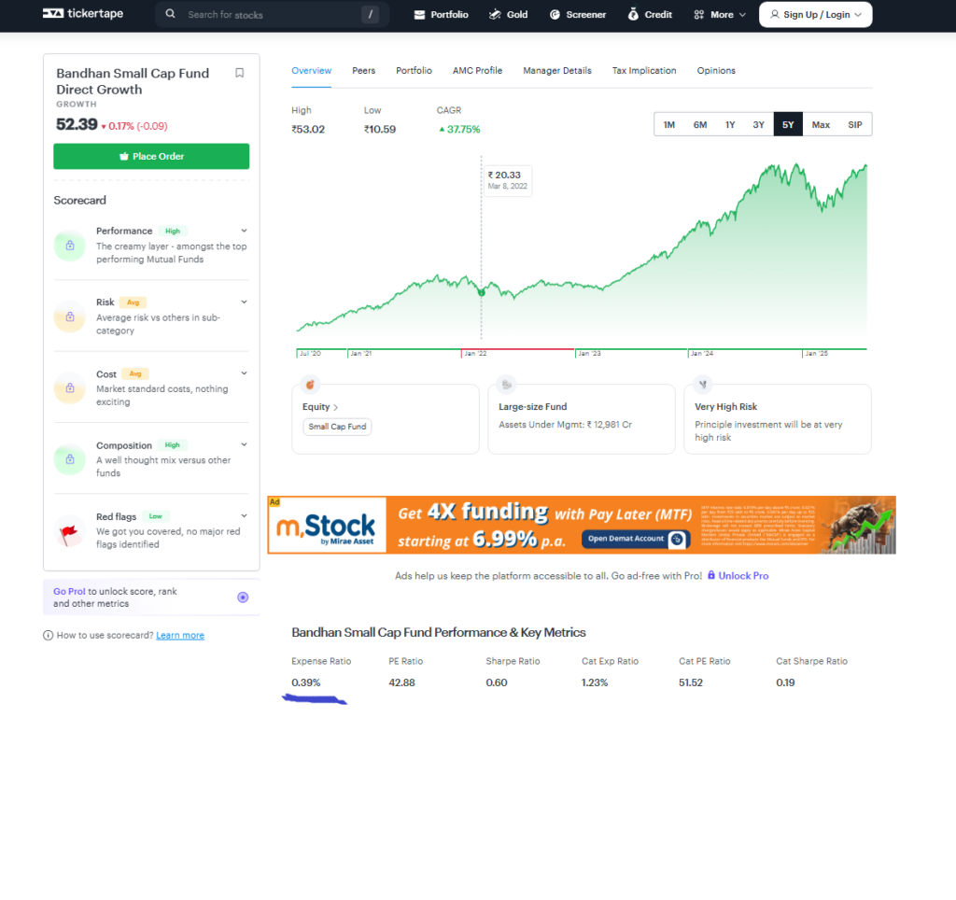Click the PE Ratio value 42.88

(x=401, y=682)
